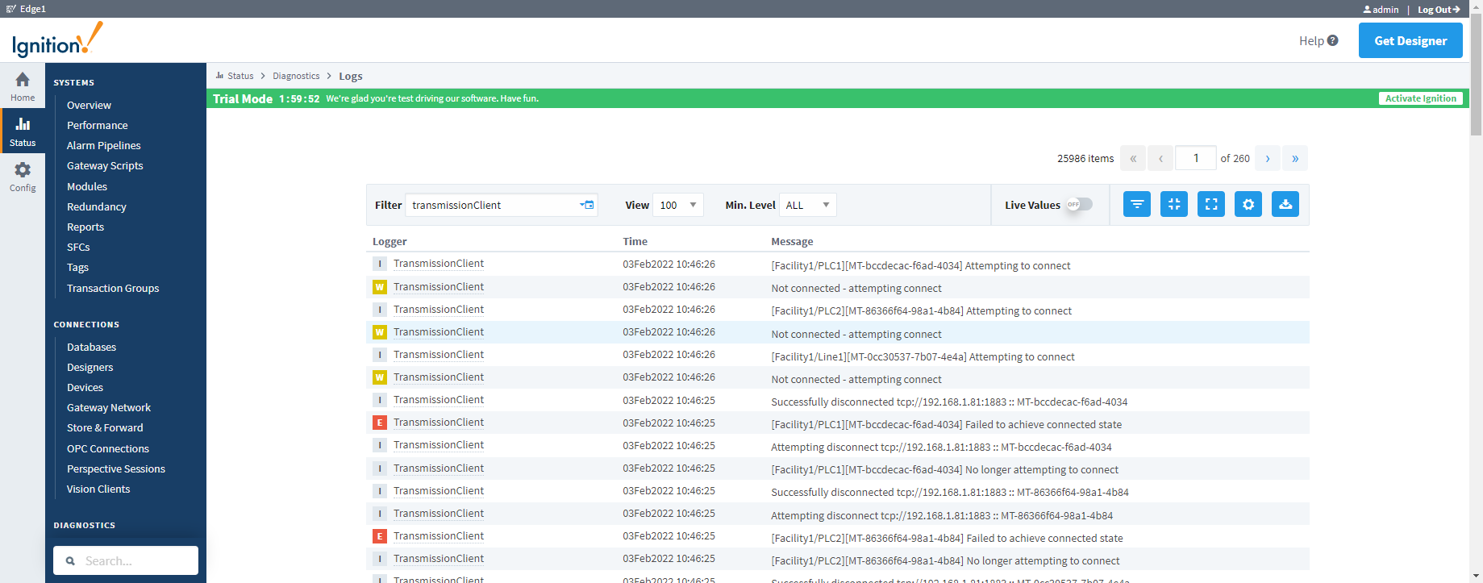Image resolution: width=1483 pixels, height=583 pixels.
Task: Click the Diagnostics breadcrumb link
Action: [x=296, y=76]
